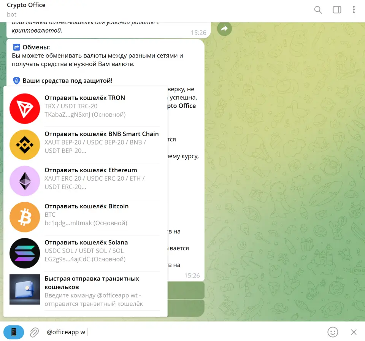The width and height of the screenshot is (365, 341).
Task: Click TRX / USDT TRC-20 subtitle
Action: (x=71, y=106)
